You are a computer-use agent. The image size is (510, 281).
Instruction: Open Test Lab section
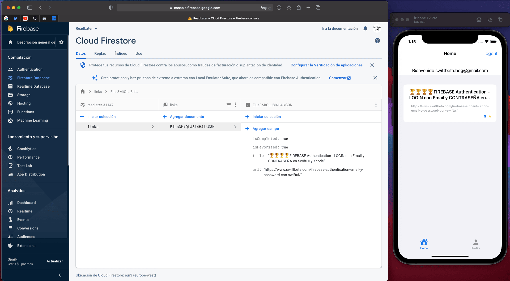coord(24,166)
